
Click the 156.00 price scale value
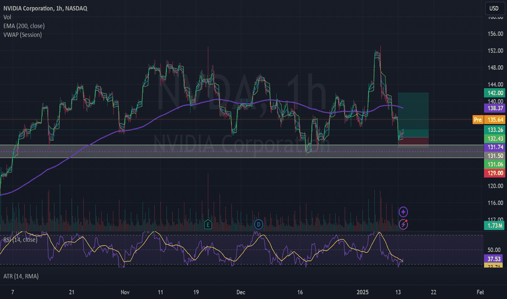tap(496, 34)
